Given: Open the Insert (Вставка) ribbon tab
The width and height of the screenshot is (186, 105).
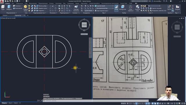Looking at the screenshot, I should 51,3.
